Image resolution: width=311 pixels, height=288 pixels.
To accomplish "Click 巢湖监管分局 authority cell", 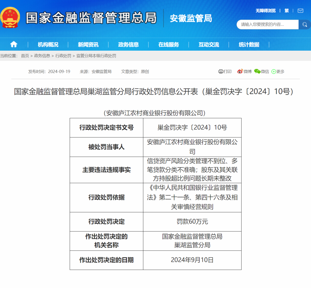I will click(192, 241).
